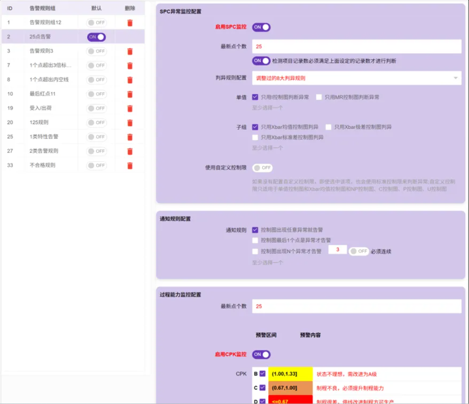469x404 pixels.
Task: Toggle 必须连续 switch on
Action: coord(358,251)
